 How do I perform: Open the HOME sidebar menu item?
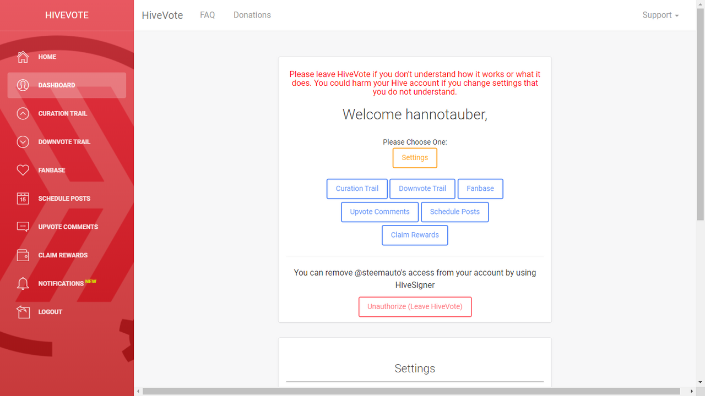tap(67, 57)
